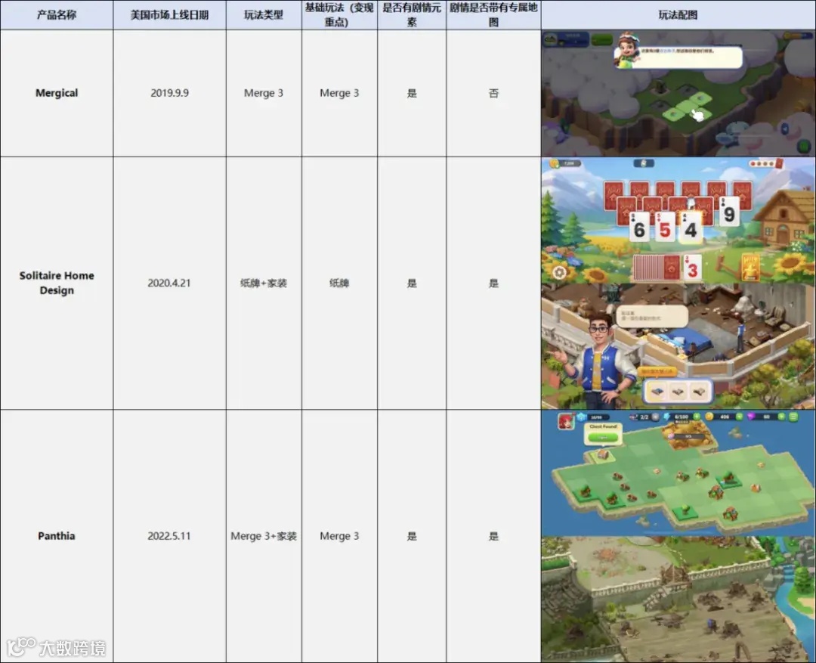The image size is (816, 663).
Task: Click the girl character avatar in Mergical screenshot
Action: click(626, 51)
